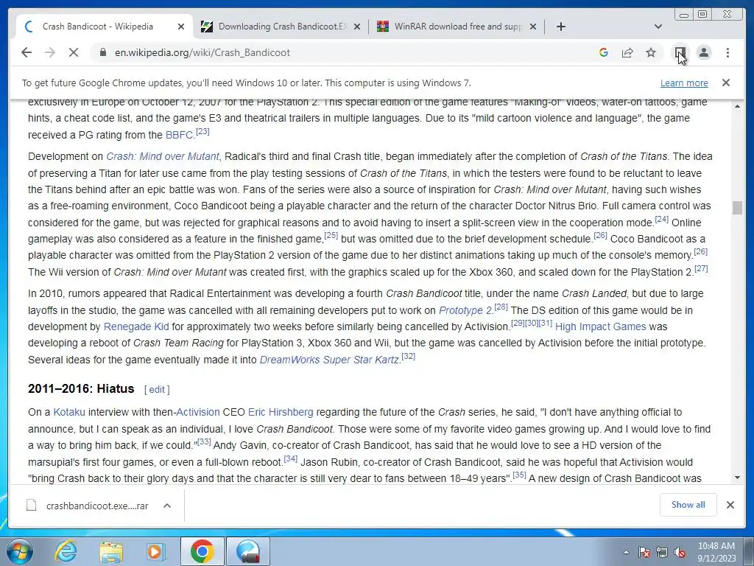Viewport: 754px width, 566px height.
Task: Follow the BBFC link
Action: tap(180, 136)
